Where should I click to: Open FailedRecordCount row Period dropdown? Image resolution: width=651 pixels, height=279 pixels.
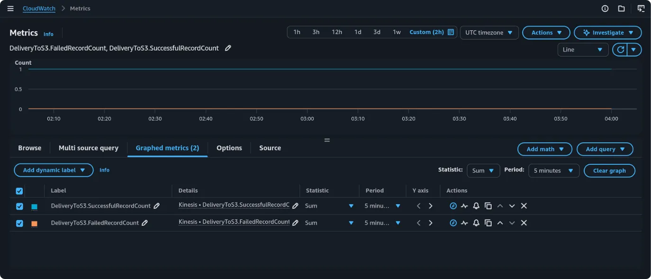[x=382, y=223]
